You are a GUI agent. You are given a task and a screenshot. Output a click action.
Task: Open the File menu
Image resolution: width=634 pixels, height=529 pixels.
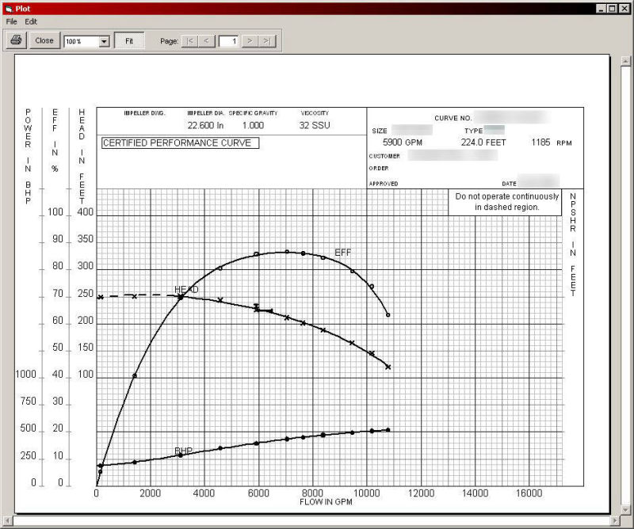[x=11, y=22]
